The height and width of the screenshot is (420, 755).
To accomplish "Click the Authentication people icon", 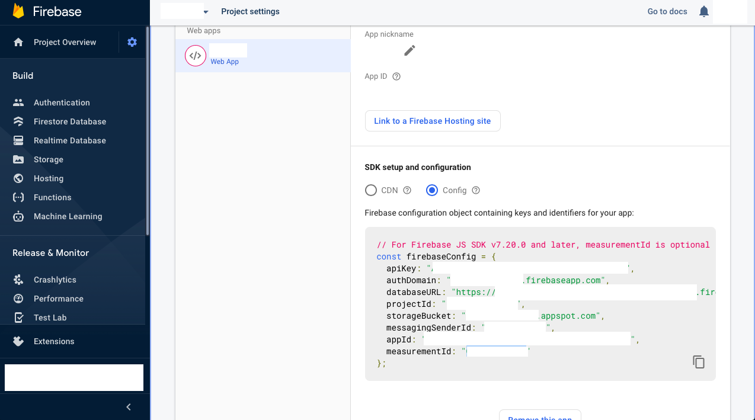I will click(x=18, y=102).
